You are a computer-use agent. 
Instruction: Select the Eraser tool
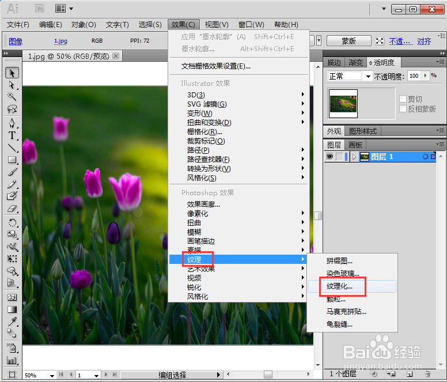[x=12, y=209]
